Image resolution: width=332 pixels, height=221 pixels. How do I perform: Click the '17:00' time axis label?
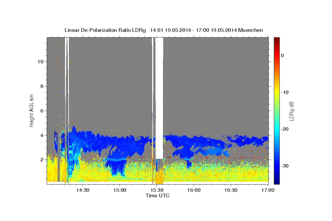(x=268, y=190)
